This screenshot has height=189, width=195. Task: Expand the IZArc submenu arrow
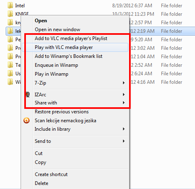coord(124,94)
